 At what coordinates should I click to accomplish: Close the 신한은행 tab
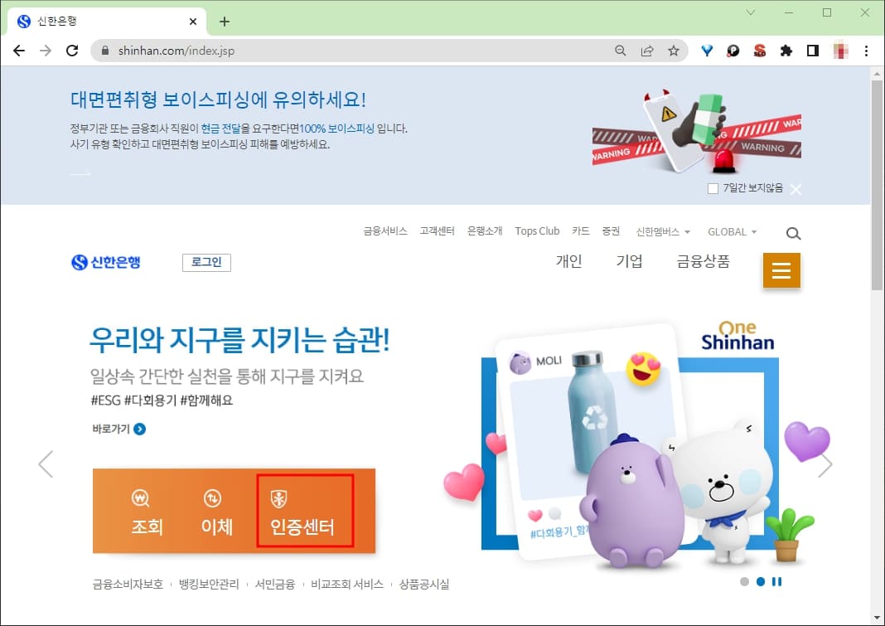tap(193, 22)
